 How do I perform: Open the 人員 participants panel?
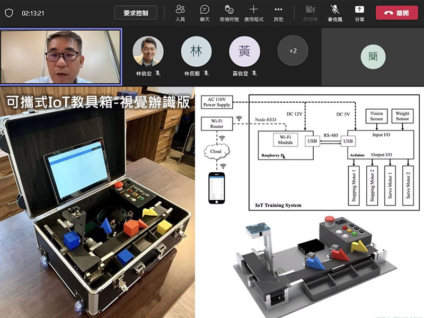click(180, 13)
